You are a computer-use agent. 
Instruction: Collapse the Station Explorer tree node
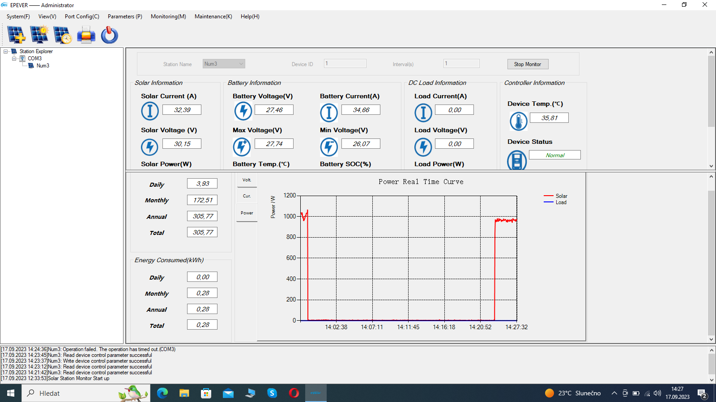6,51
